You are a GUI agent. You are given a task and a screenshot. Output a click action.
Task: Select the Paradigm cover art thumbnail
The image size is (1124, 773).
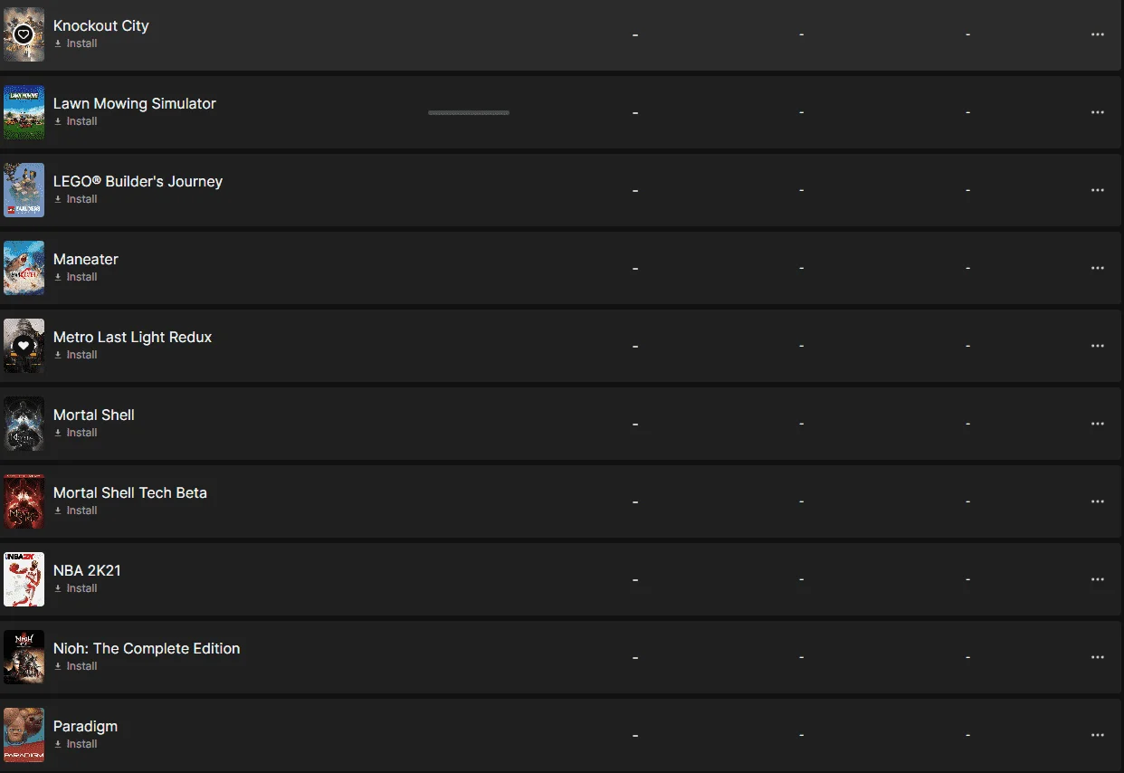pos(24,735)
